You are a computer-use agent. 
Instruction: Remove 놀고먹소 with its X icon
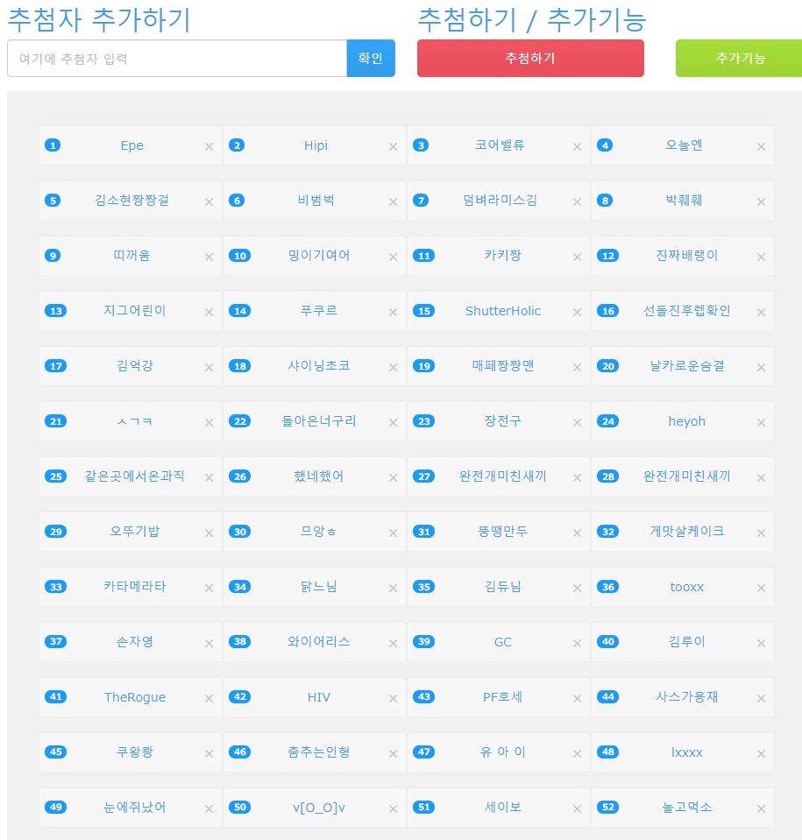click(761, 809)
